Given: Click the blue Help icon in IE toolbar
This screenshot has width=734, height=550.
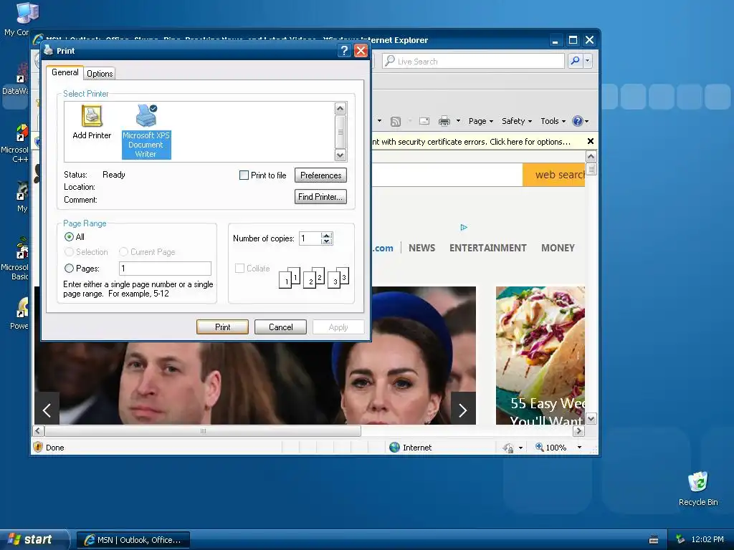Looking at the screenshot, I should (578, 121).
